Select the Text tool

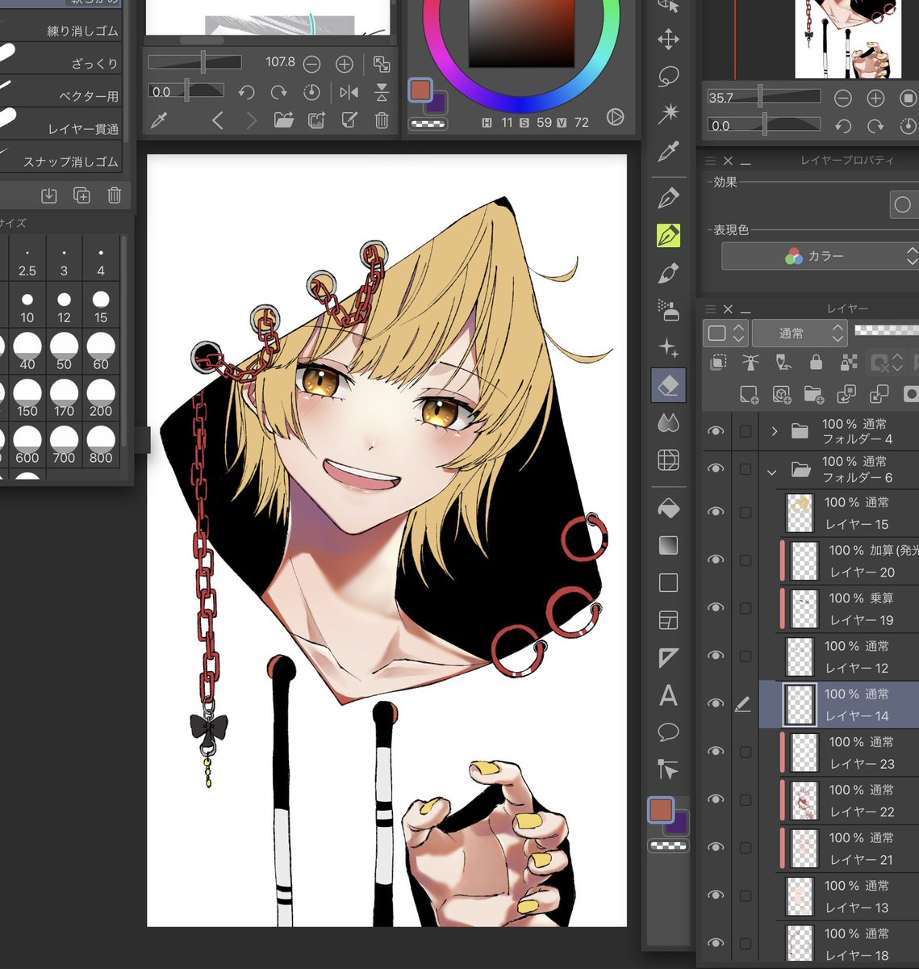pos(668,695)
